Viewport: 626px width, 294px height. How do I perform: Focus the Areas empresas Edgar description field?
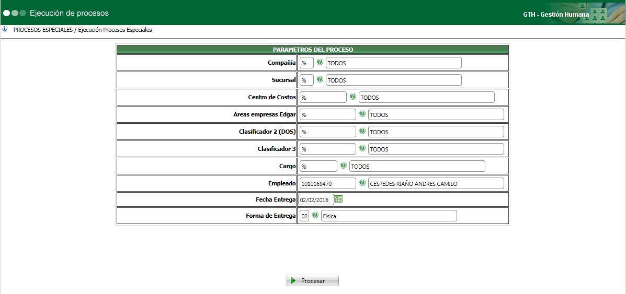436,114
